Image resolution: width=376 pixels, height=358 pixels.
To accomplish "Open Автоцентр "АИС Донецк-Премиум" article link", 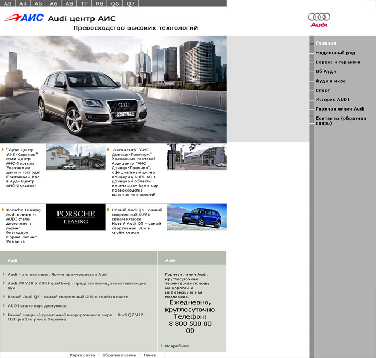I will [132, 152].
